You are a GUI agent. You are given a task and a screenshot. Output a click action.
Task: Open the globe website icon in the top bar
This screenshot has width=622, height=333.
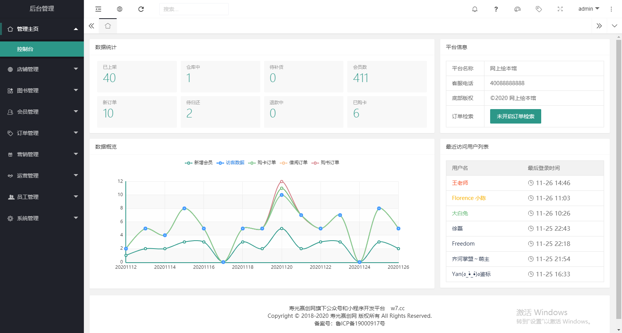coord(120,9)
